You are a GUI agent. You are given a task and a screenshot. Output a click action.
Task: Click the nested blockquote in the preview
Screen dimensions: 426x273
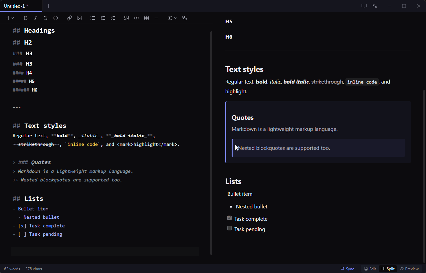tap(319, 148)
